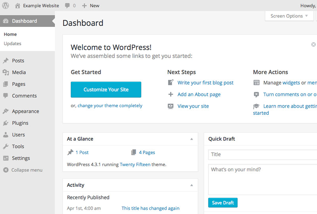Click the Tools wrench icon
The image size is (317, 214).
click(6, 146)
